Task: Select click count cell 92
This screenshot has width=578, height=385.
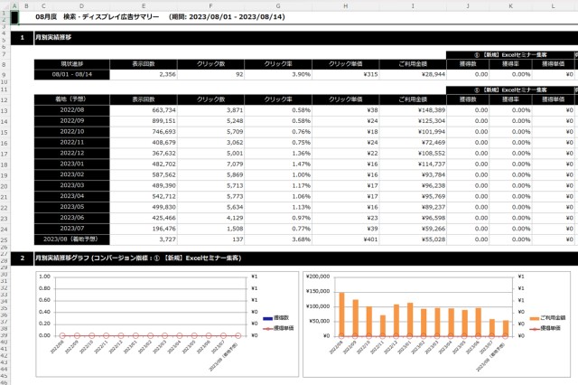Action: pos(210,74)
